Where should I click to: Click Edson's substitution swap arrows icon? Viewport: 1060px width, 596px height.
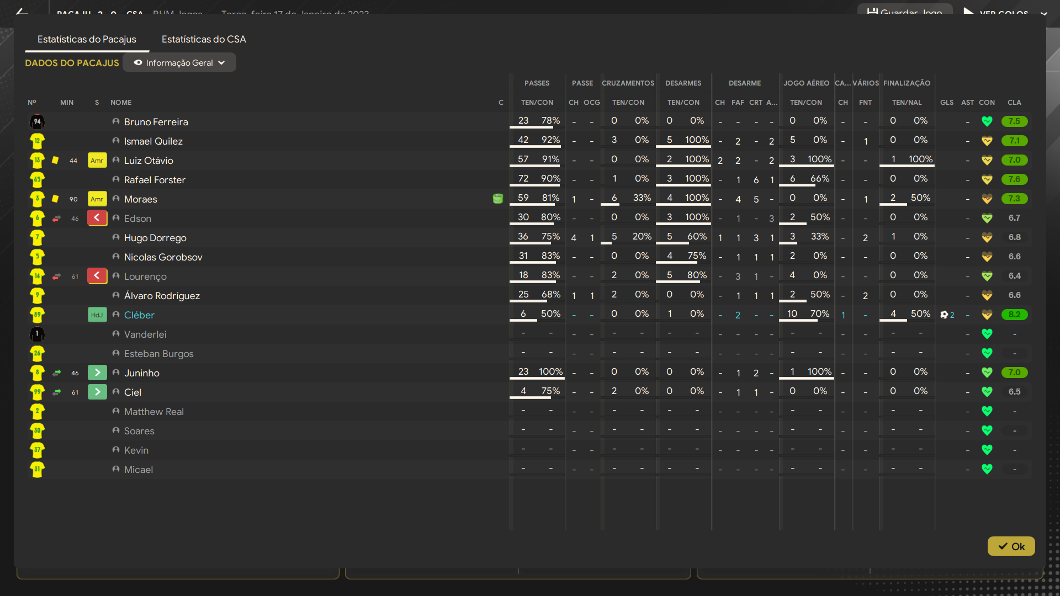click(x=56, y=219)
